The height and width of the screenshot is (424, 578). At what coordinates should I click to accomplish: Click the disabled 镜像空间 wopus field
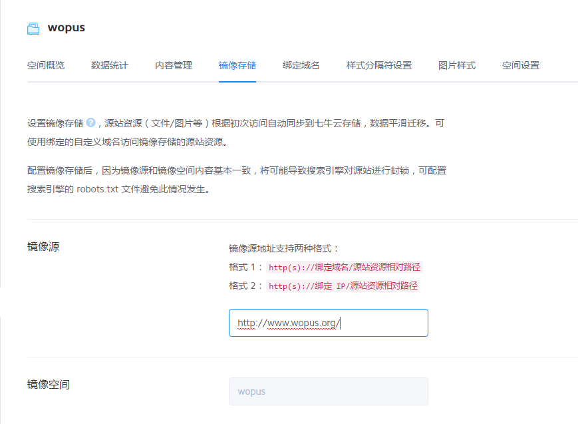pos(328,391)
